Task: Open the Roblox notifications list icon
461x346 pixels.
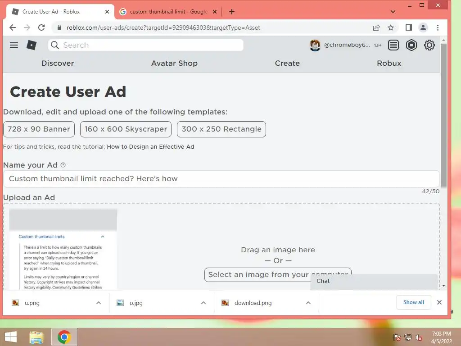Action: point(393,45)
